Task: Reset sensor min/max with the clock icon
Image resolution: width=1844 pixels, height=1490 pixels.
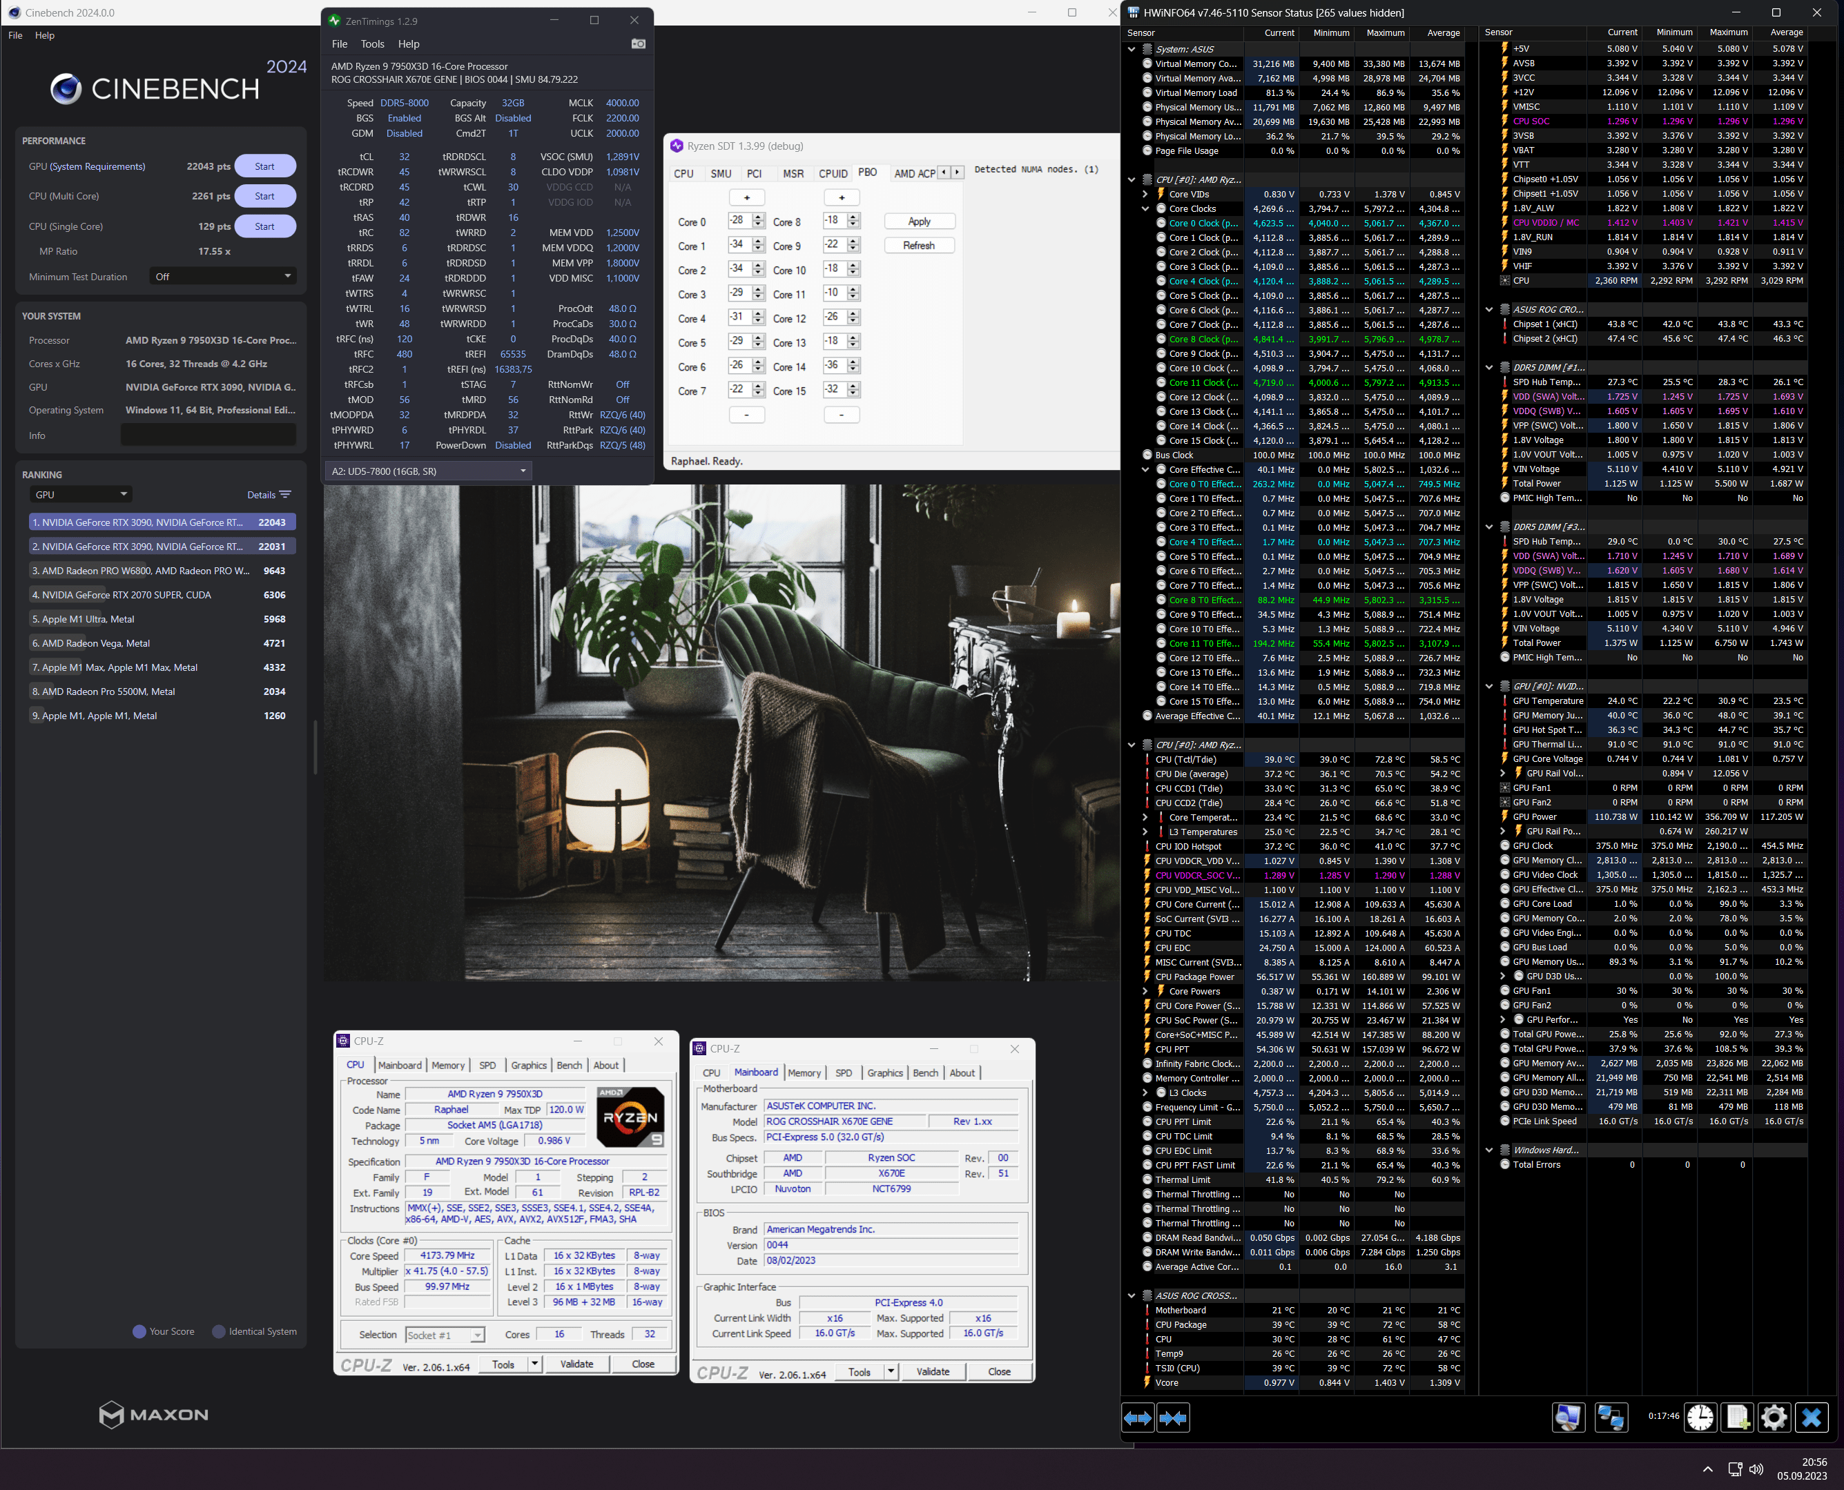Action: tap(1699, 1417)
